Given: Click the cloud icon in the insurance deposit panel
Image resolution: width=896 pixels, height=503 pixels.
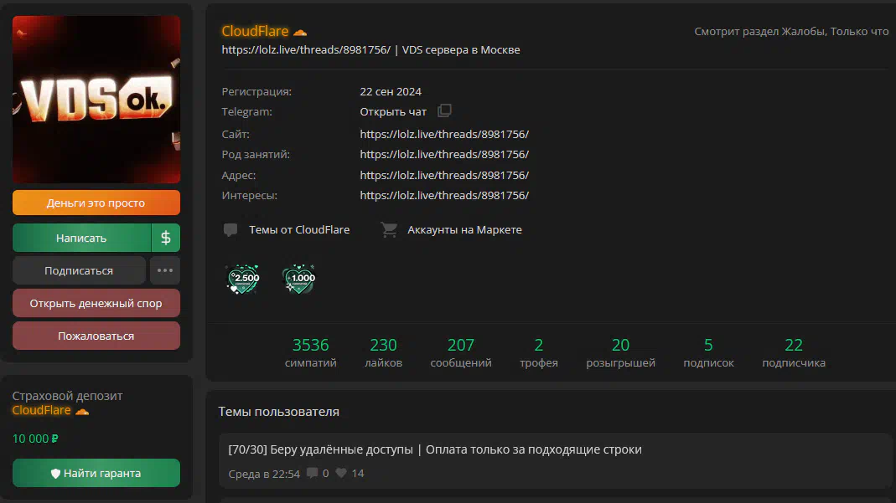Looking at the screenshot, I should pos(82,411).
